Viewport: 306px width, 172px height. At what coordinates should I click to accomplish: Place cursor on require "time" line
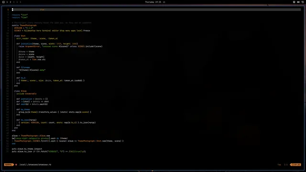(x=20, y=17)
